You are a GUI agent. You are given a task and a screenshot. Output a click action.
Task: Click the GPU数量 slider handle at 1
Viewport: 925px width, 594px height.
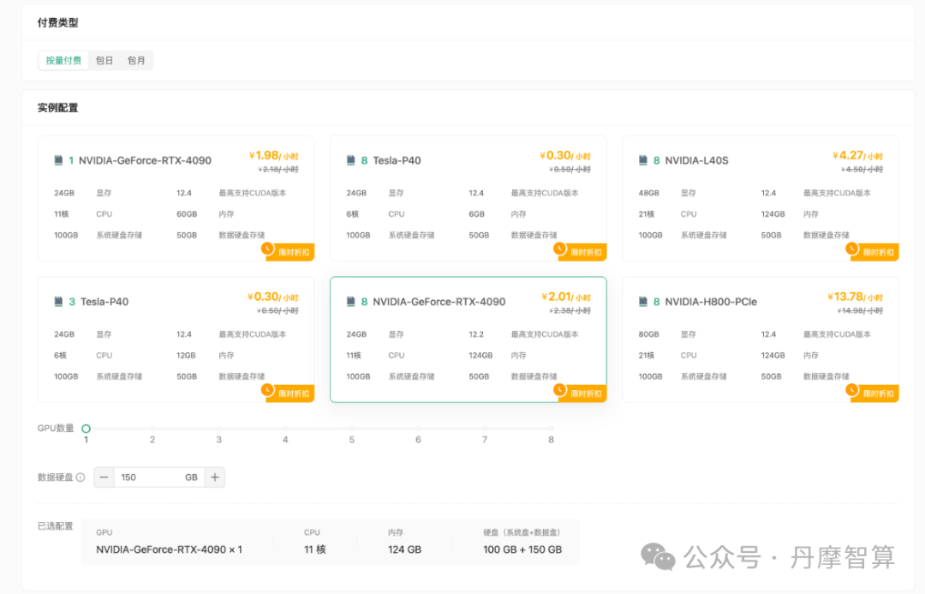click(x=87, y=429)
